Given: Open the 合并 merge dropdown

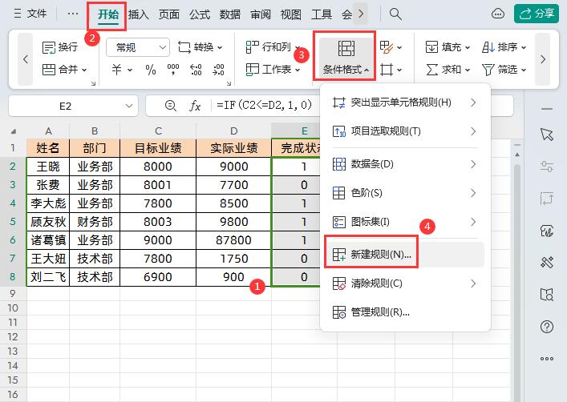Looking at the screenshot, I should coord(64,70).
